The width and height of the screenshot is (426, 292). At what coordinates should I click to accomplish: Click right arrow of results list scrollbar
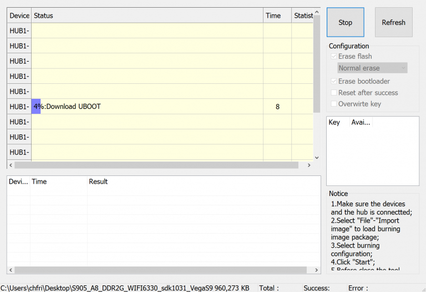(x=317, y=270)
